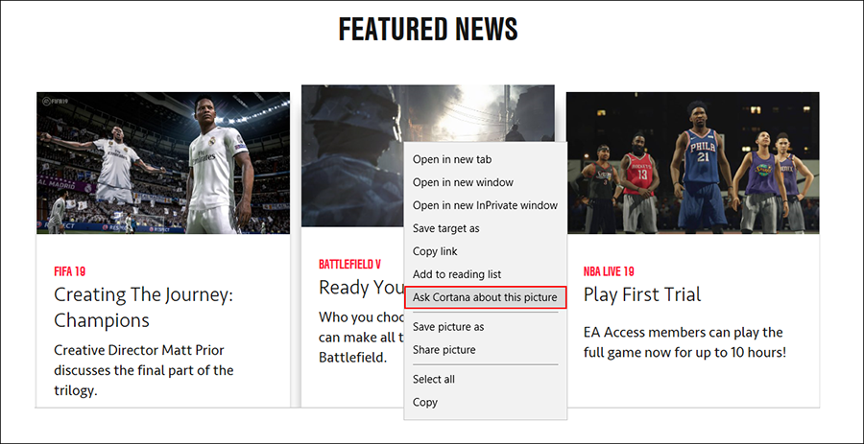Click "EA Access members can play" description

pos(684,342)
